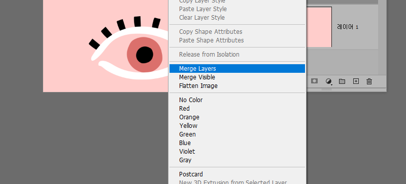
Task: Click the layer name 레이어 1
Action: [x=348, y=27]
